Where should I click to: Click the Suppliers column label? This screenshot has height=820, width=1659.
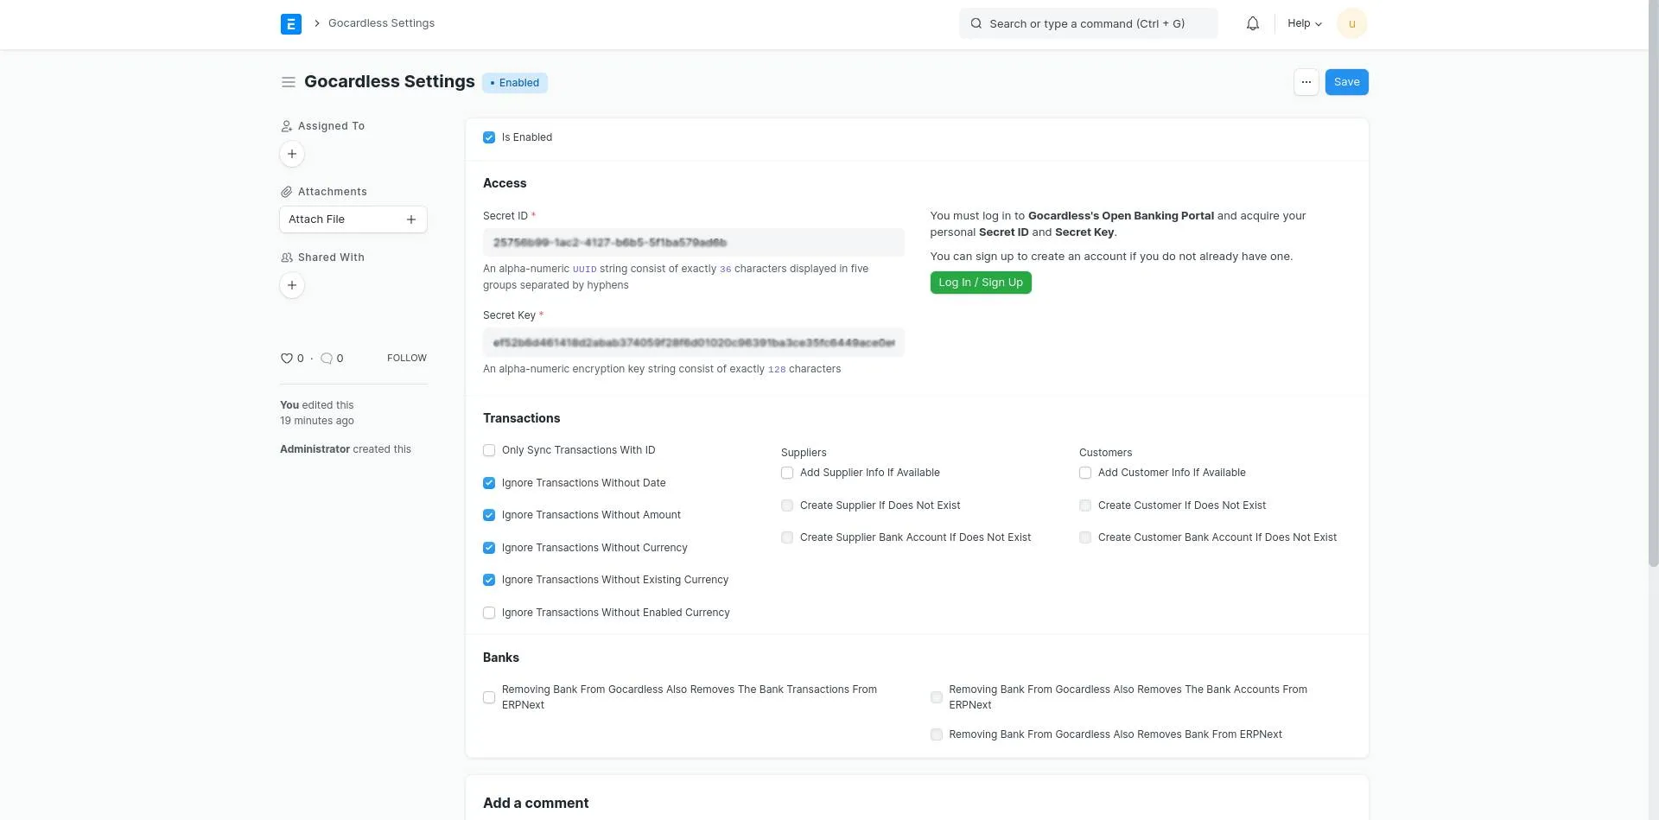[804, 453]
